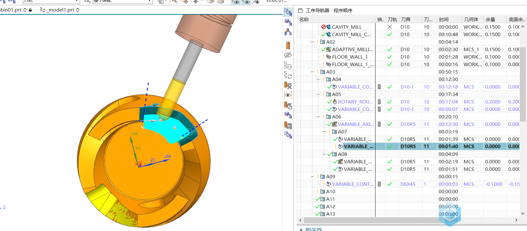Viewport: 527px width, 231px height.
Task: Select the CAVITY_MILL_C... operation
Action: tap(351, 34)
